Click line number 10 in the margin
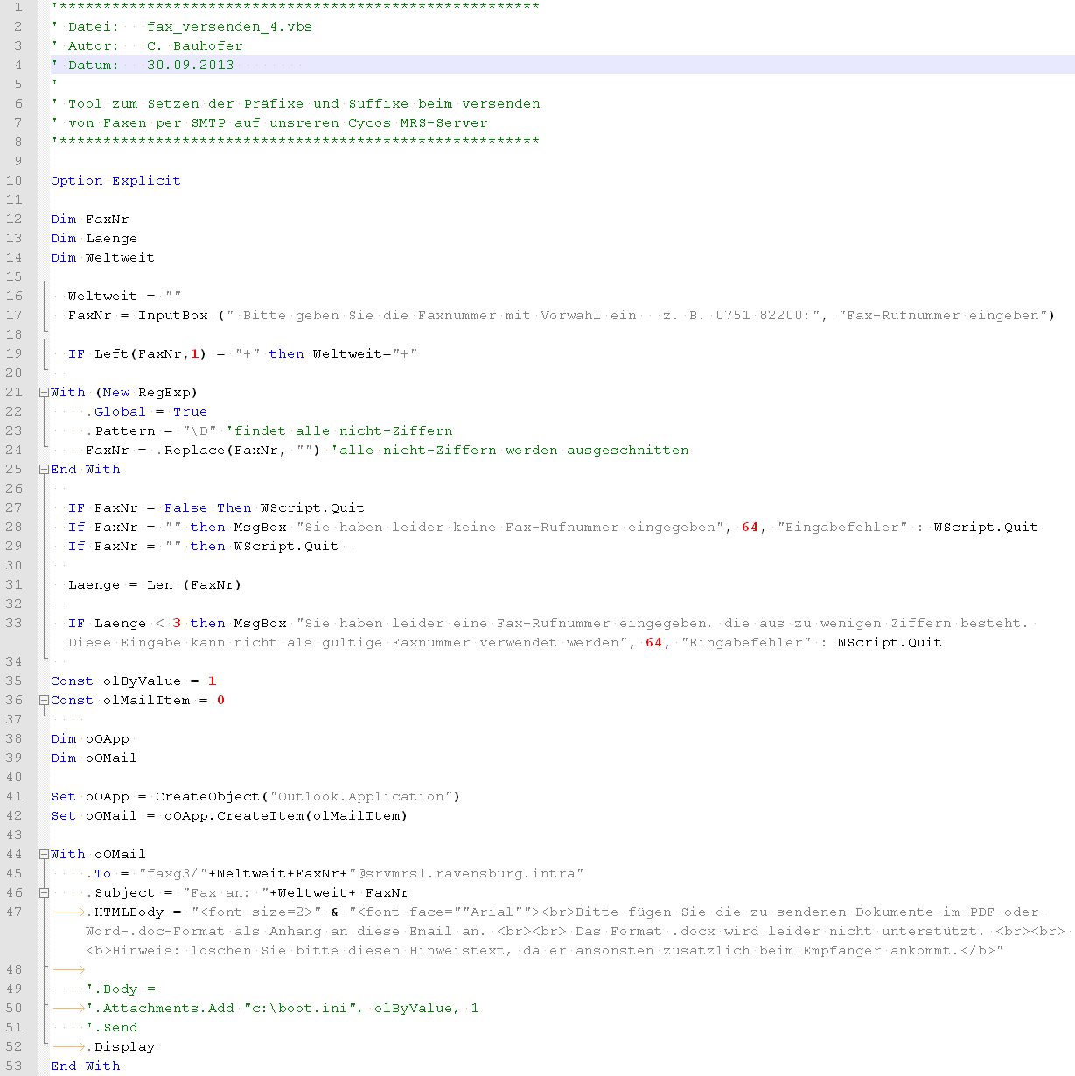The width and height of the screenshot is (1075, 1076). (x=14, y=181)
